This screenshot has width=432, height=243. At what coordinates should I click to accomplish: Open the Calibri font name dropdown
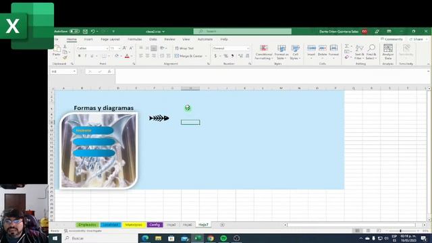(107, 48)
